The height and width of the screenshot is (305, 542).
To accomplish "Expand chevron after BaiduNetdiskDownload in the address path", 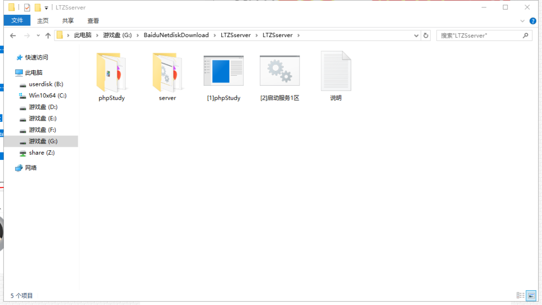I will (215, 35).
